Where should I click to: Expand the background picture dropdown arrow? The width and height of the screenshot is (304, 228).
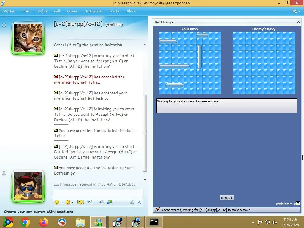click(x=114, y=202)
